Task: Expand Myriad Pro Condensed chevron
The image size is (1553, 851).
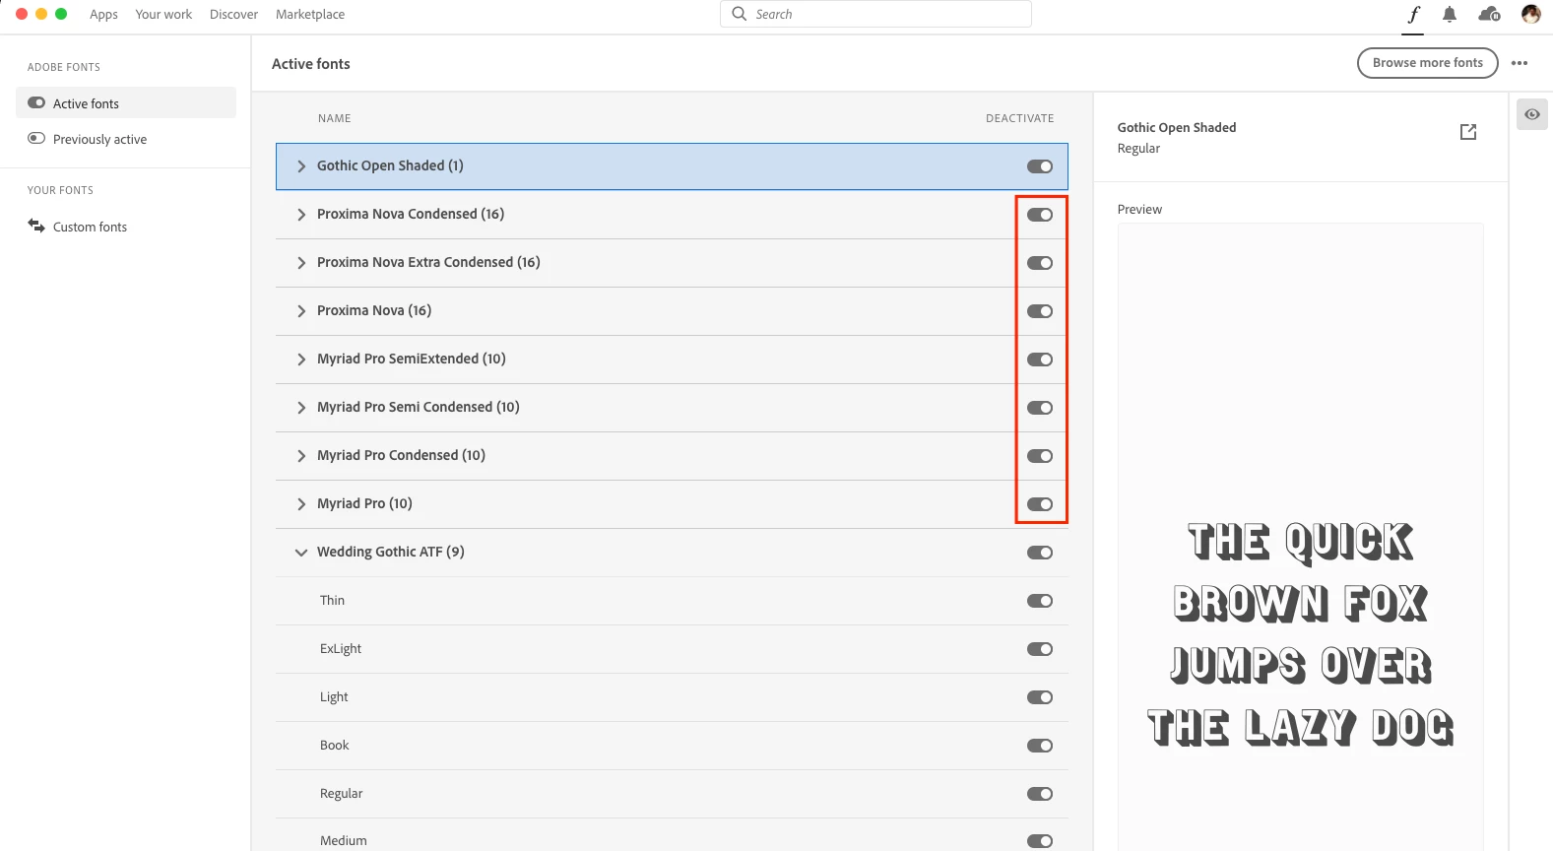Action: point(301,456)
